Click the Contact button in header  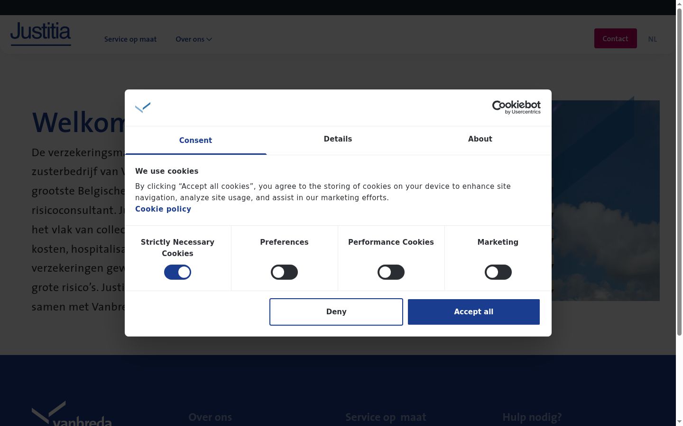(615, 38)
